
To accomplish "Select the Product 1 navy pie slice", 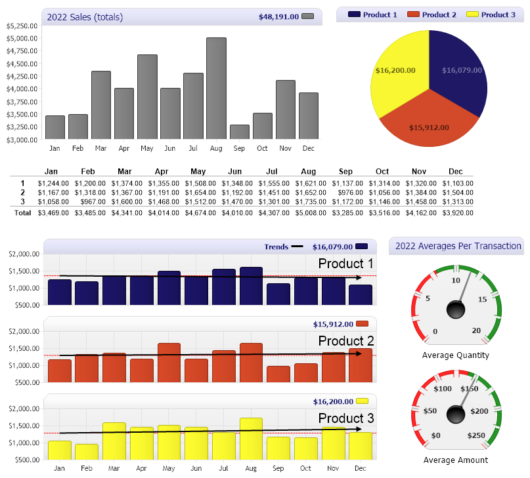I will point(460,71).
